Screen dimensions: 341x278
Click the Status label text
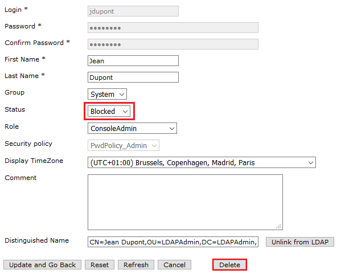[x=15, y=109]
